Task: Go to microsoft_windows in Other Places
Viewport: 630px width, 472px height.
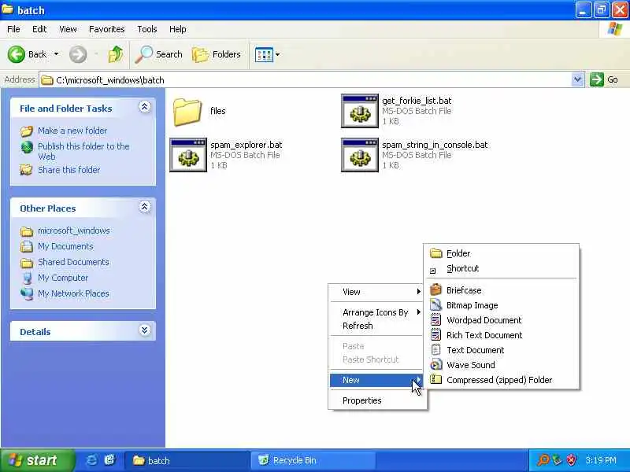Action: pyautogui.click(x=73, y=230)
